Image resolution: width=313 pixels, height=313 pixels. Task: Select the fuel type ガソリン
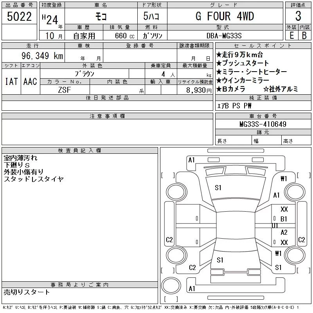pyautogui.click(x=152, y=36)
